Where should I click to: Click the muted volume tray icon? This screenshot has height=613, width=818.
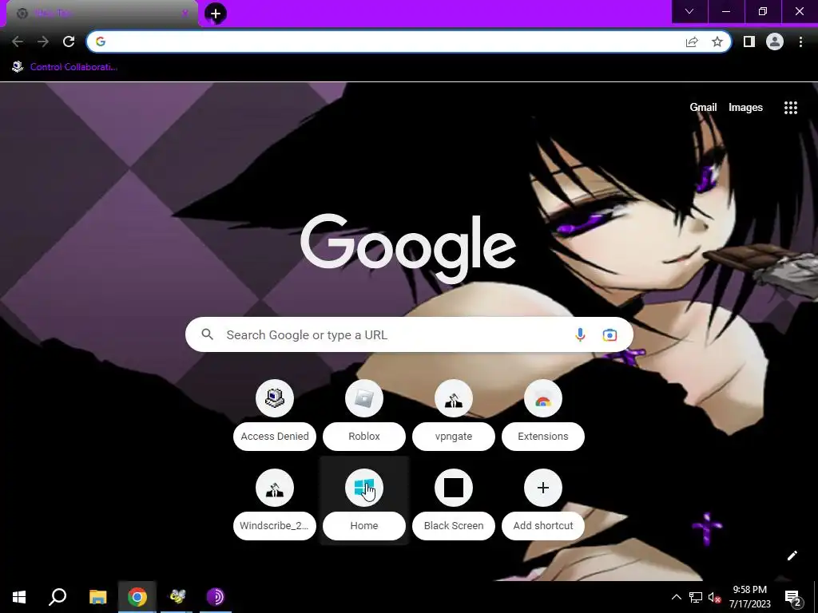(714, 597)
